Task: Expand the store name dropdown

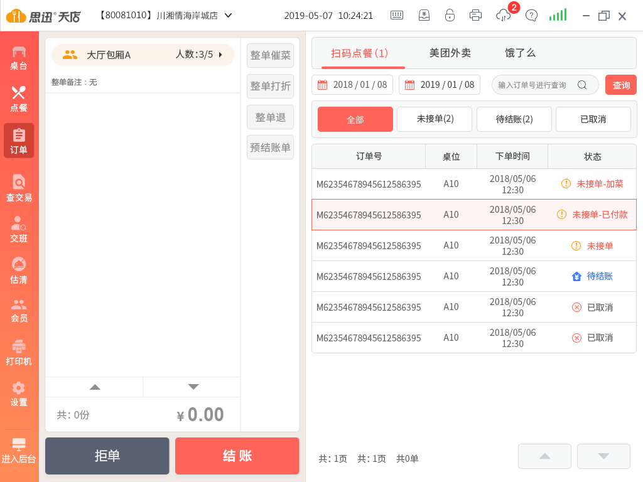Action: point(228,16)
